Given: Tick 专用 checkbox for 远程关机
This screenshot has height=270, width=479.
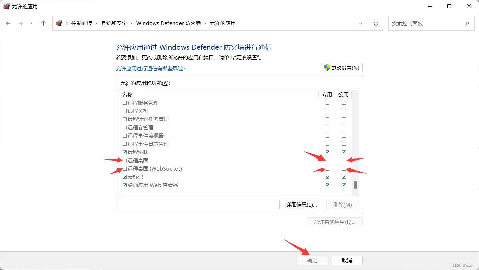Looking at the screenshot, I should tap(327, 111).
